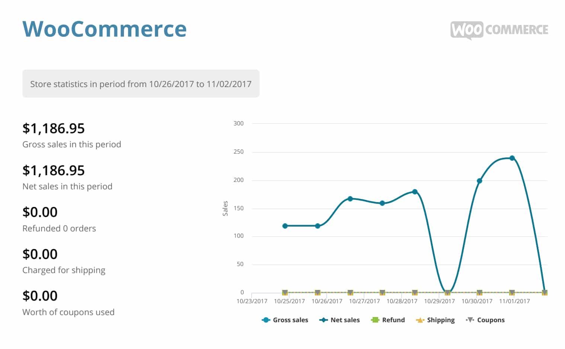This screenshot has height=349, width=565.
Task: Click the Sales y-axis title
Action: pyautogui.click(x=225, y=208)
